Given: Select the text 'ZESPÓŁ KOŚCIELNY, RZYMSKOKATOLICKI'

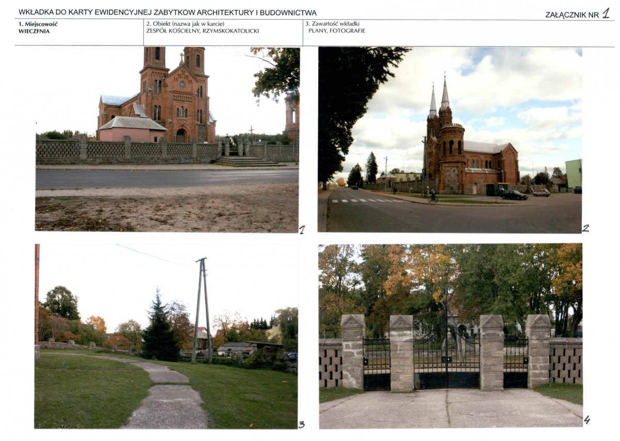Looking at the screenshot, I should point(203,31).
